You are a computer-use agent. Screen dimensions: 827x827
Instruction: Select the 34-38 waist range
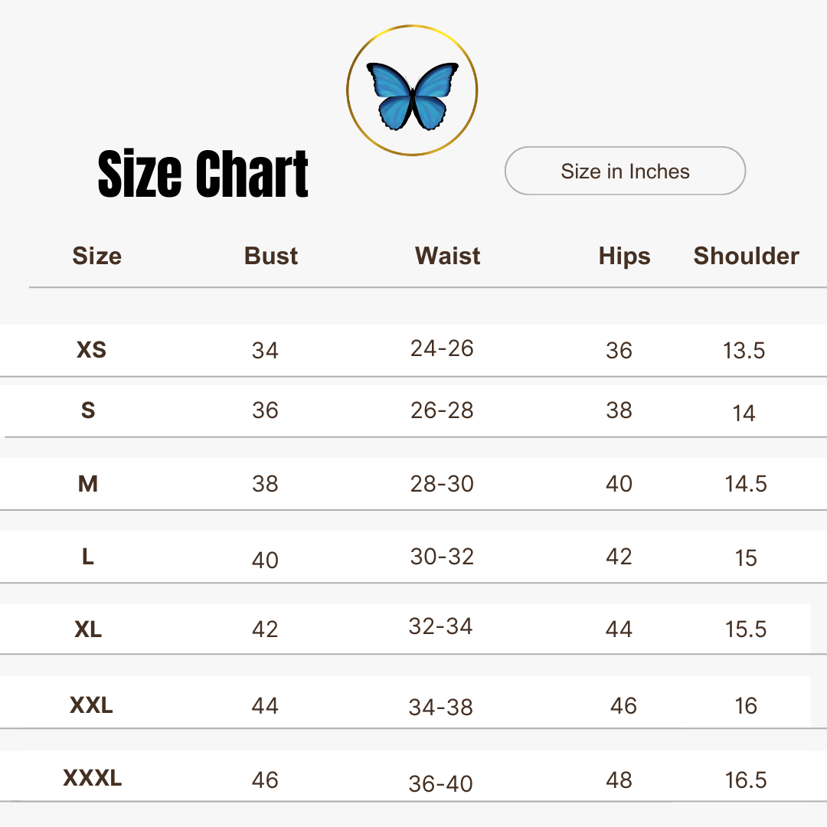point(441,707)
